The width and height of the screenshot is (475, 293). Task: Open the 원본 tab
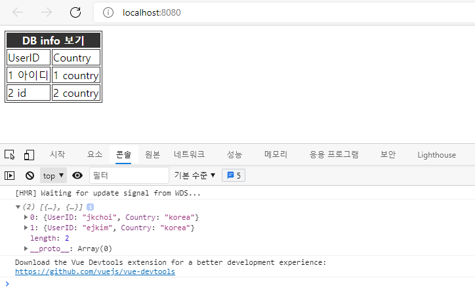152,154
